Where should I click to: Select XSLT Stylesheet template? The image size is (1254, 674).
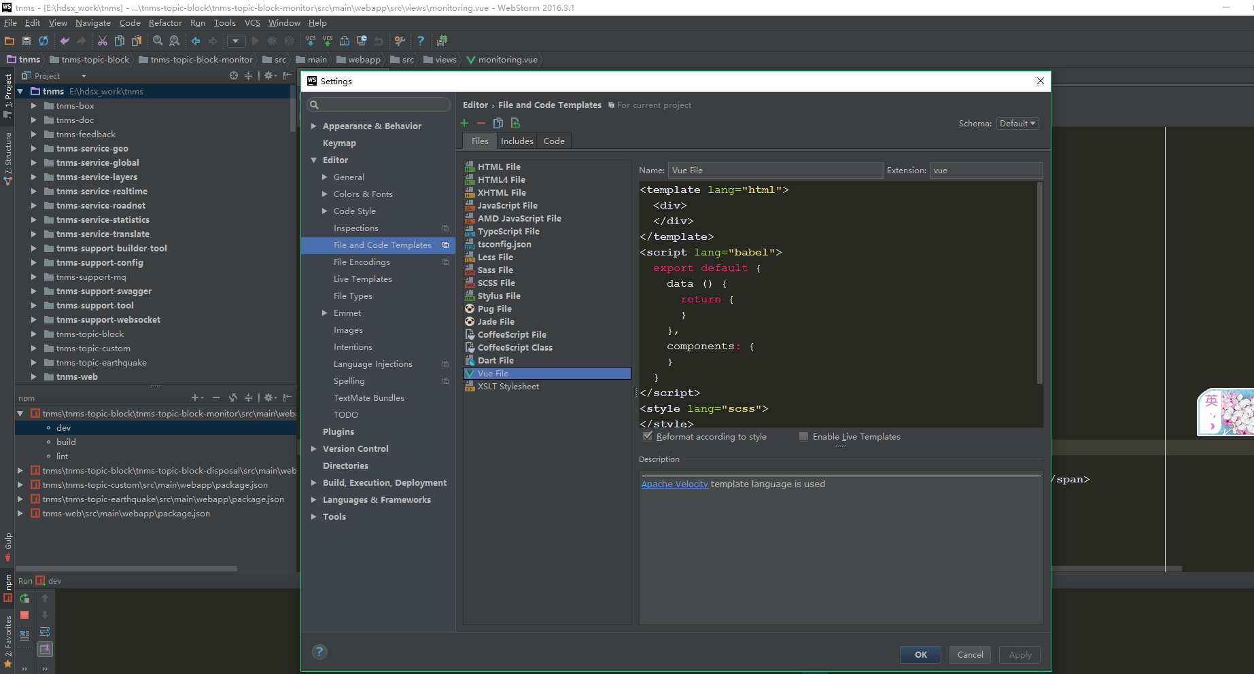(x=508, y=386)
